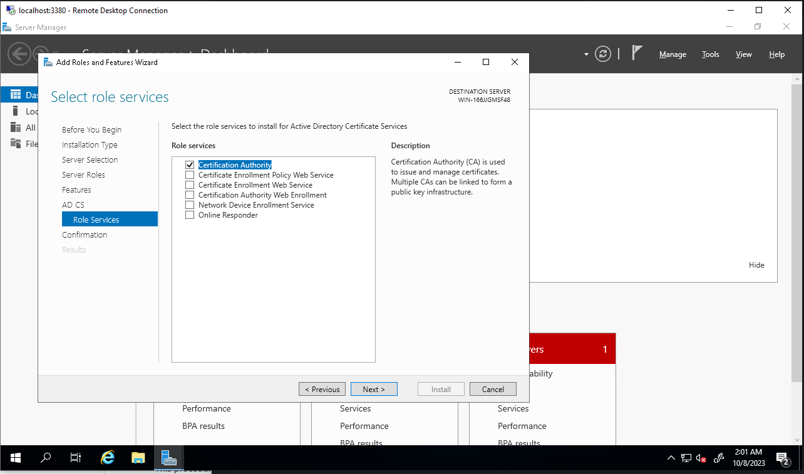Open the Action Center notification icon
The height and width of the screenshot is (474, 804).
tap(782, 458)
